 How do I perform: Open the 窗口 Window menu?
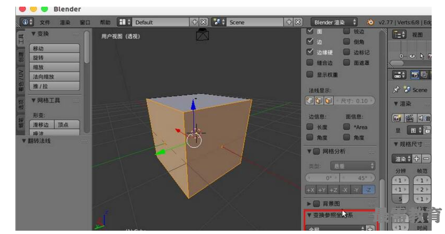point(85,22)
